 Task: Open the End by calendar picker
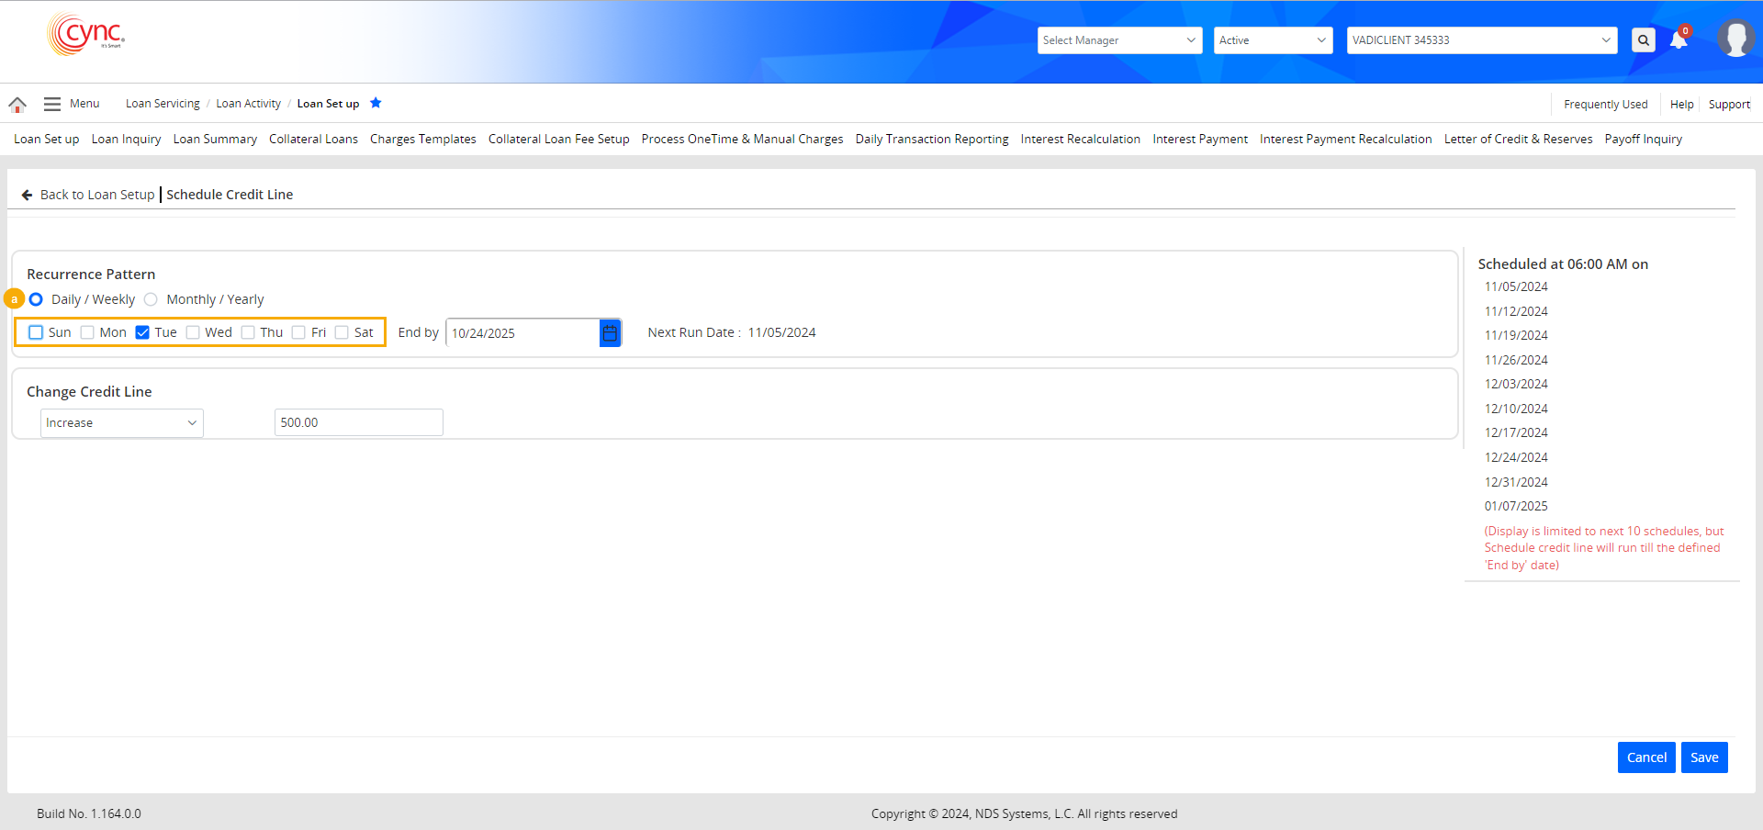point(610,333)
